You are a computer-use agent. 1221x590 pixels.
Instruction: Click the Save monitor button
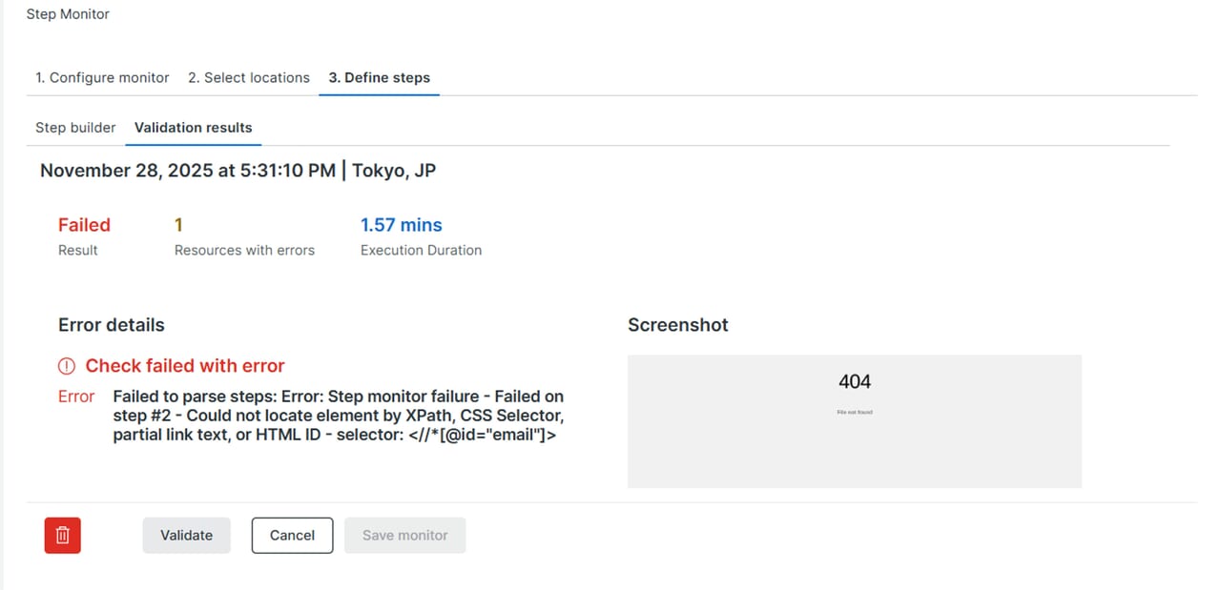(x=404, y=536)
